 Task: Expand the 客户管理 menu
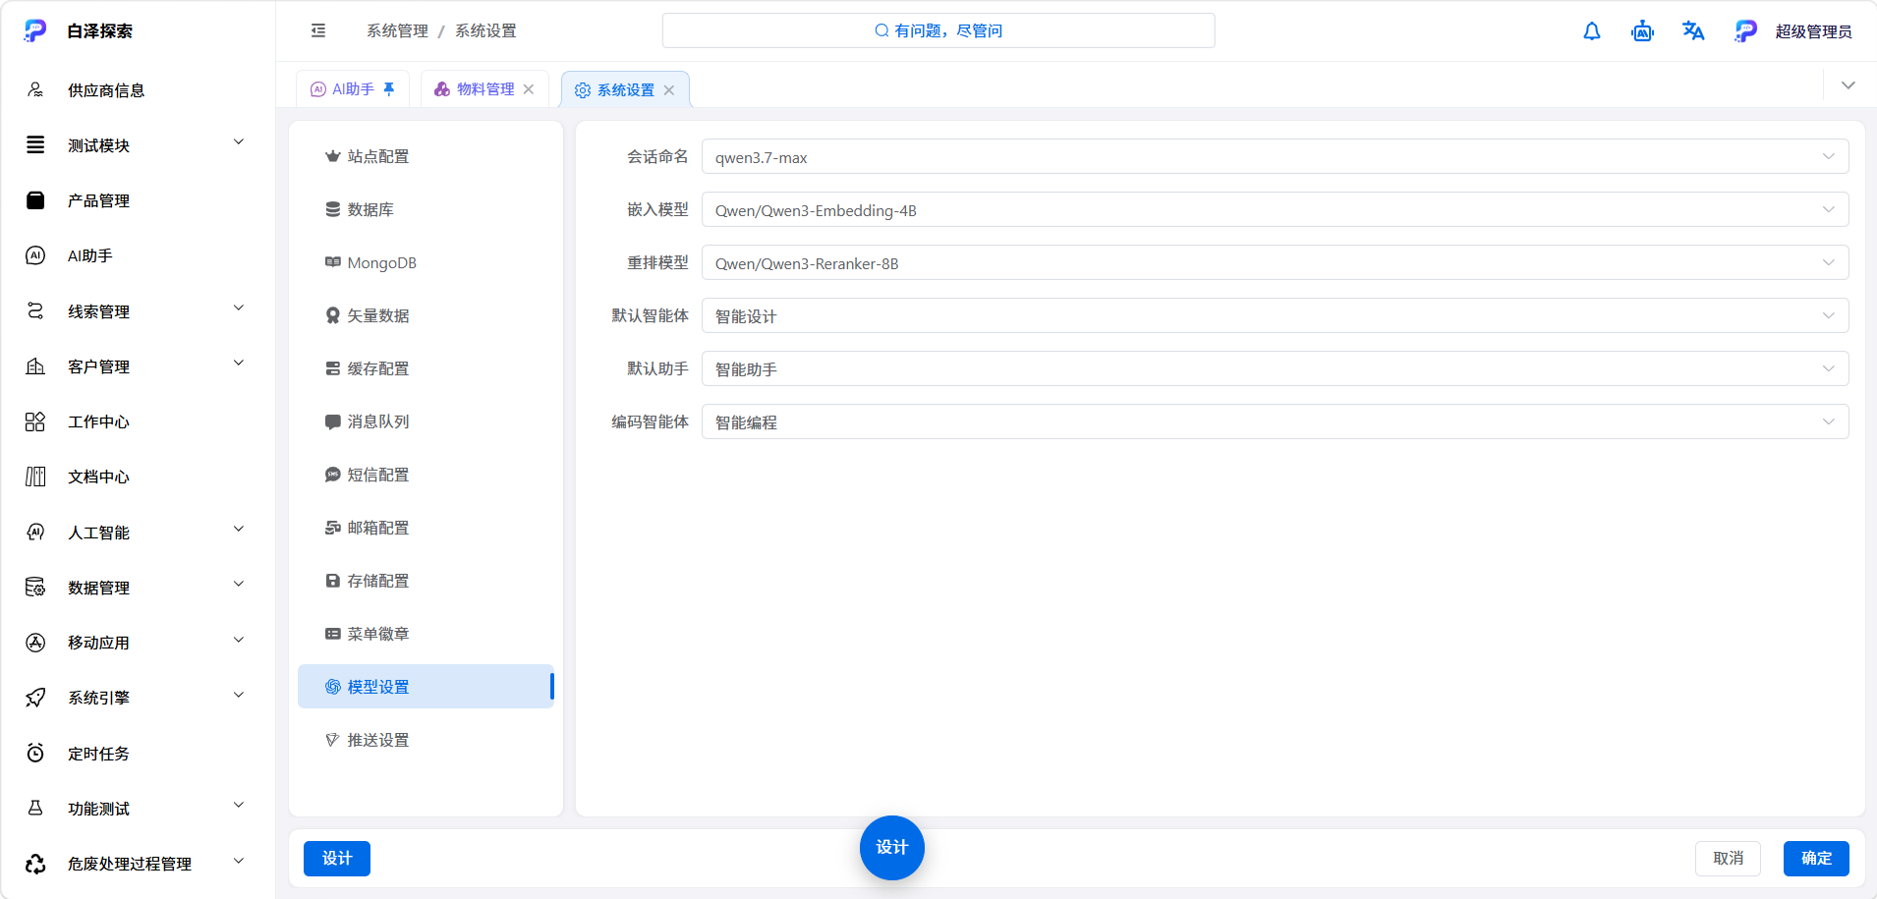click(138, 366)
